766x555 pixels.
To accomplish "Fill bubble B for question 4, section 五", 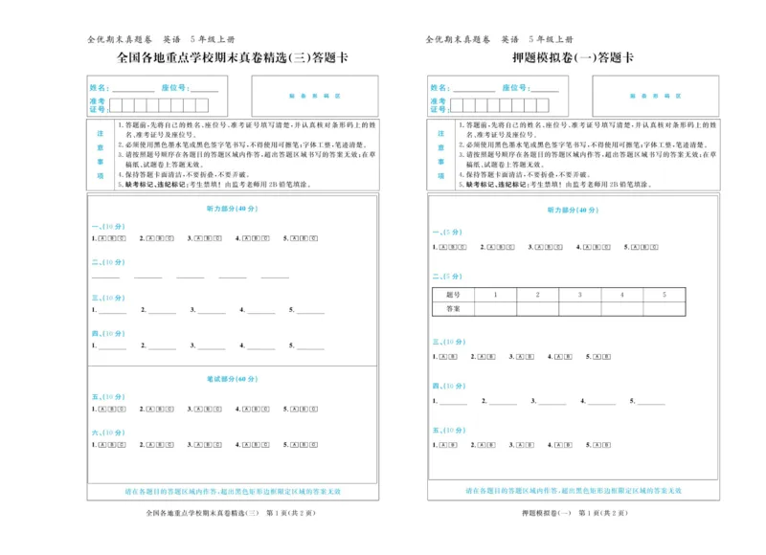I will tap(256, 409).
